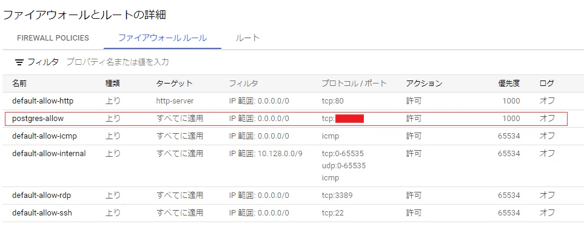Switch to the FIREWALL POLICIES tab

(53, 38)
